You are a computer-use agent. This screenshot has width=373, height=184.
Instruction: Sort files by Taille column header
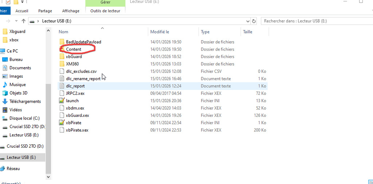pyautogui.click(x=248, y=32)
